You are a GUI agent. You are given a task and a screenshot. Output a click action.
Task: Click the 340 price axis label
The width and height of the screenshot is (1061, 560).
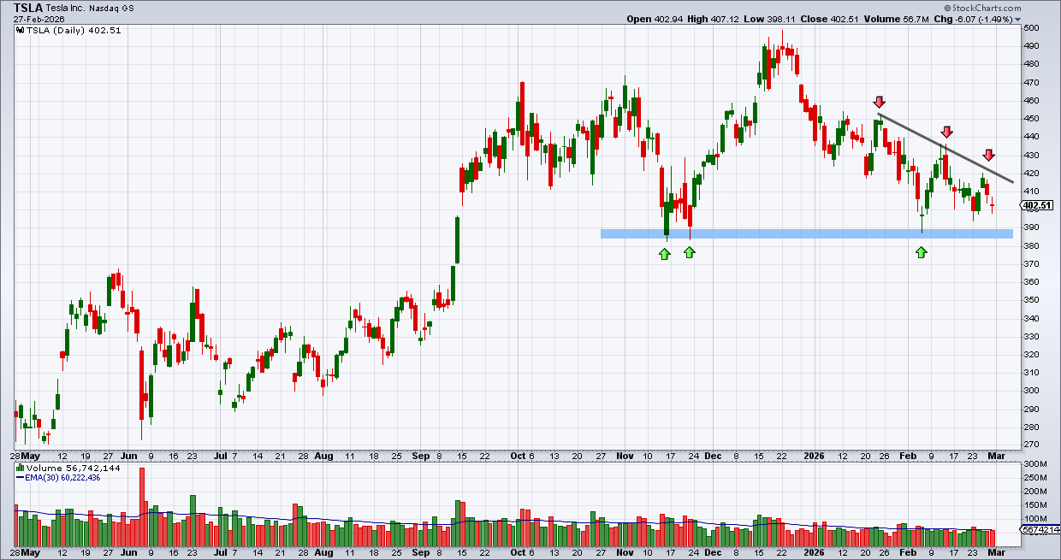tap(1032, 318)
